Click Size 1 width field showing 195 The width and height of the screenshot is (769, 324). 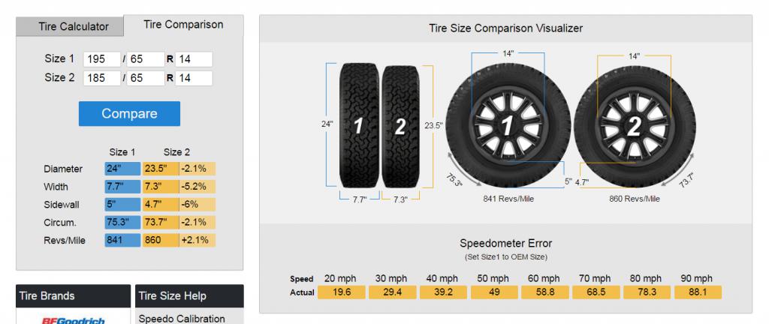(x=102, y=59)
